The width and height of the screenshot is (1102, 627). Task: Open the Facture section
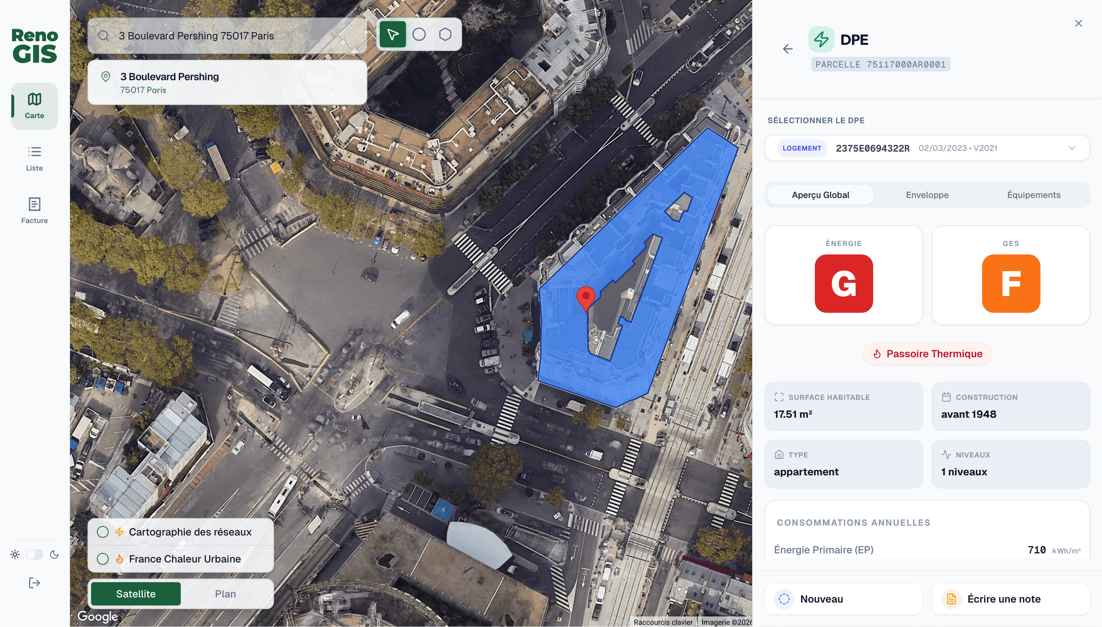[34, 211]
